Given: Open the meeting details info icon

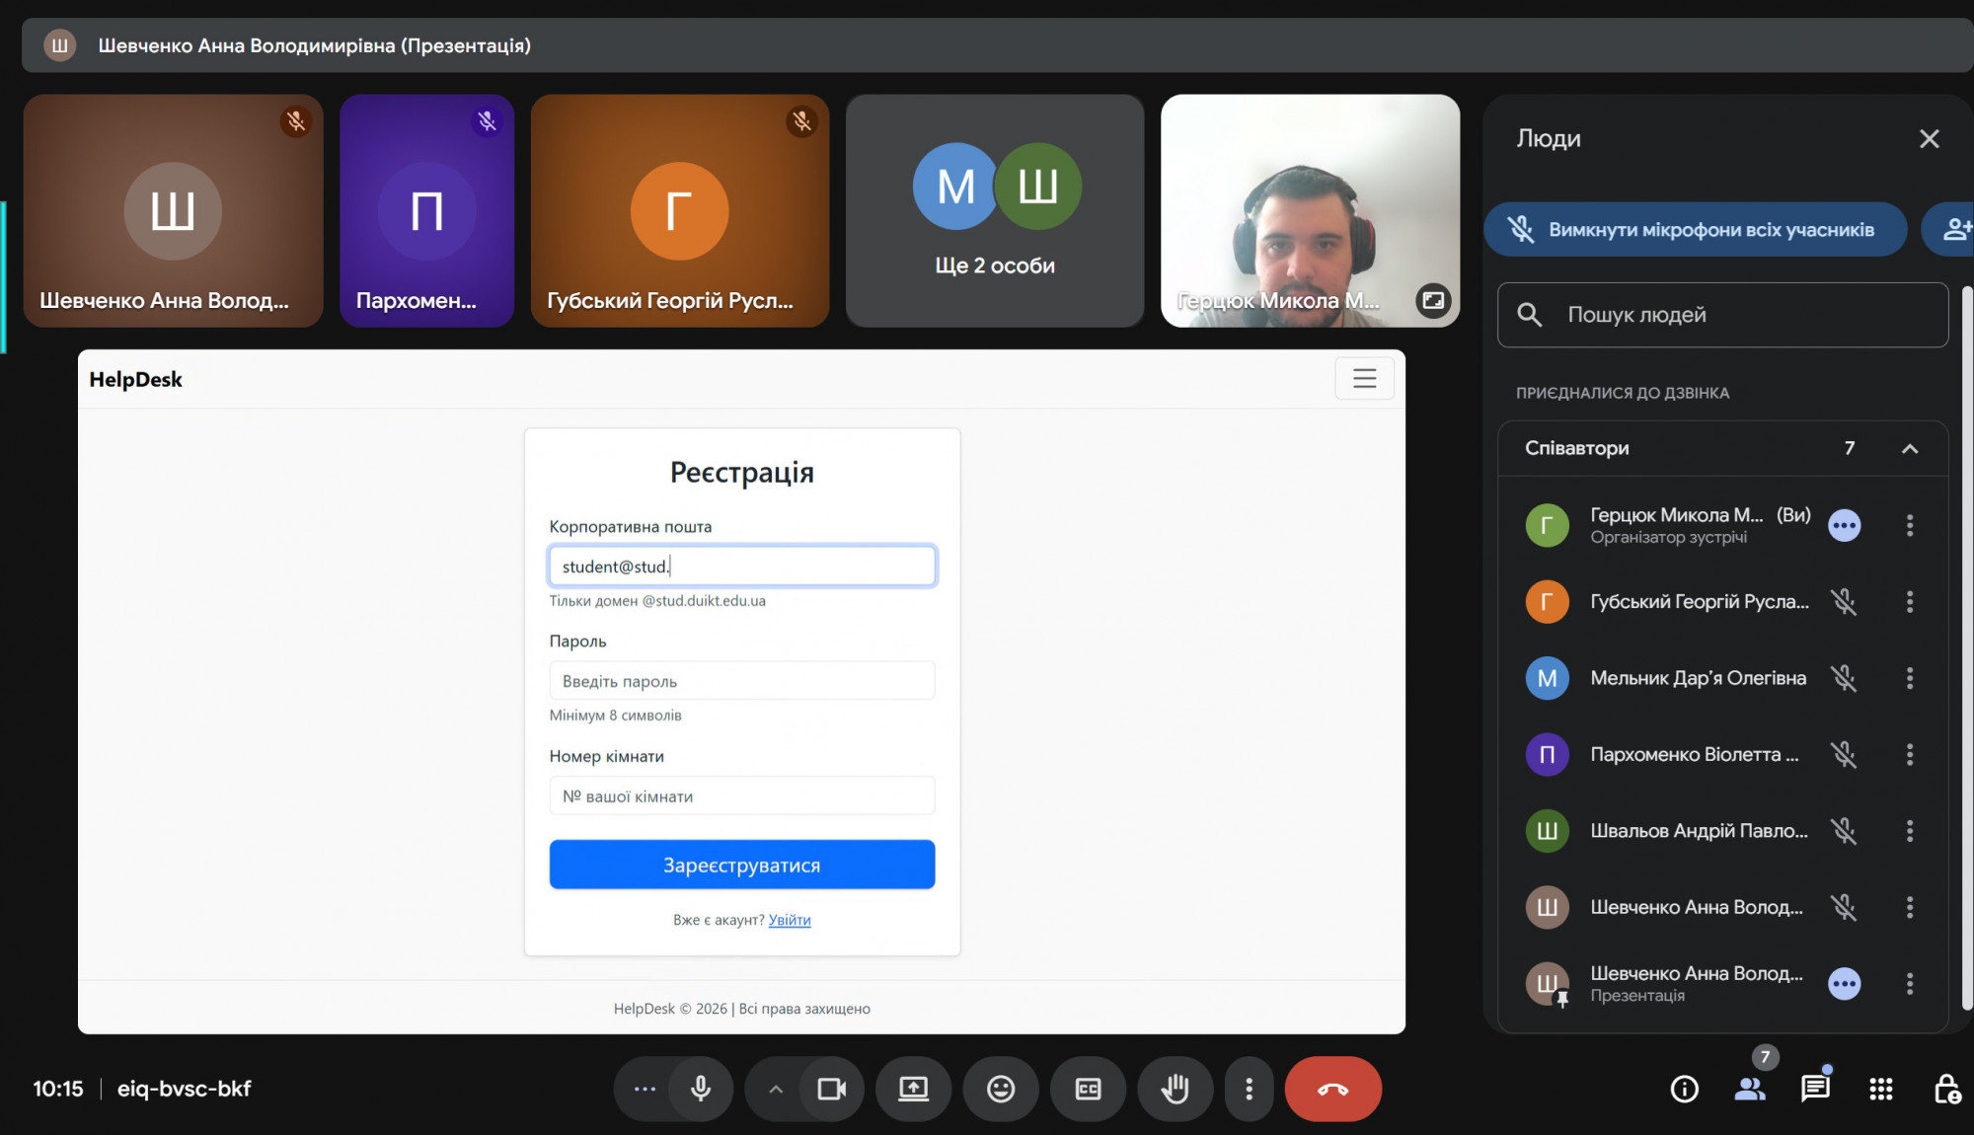Looking at the screenshot, I should click(1684, 1089).
